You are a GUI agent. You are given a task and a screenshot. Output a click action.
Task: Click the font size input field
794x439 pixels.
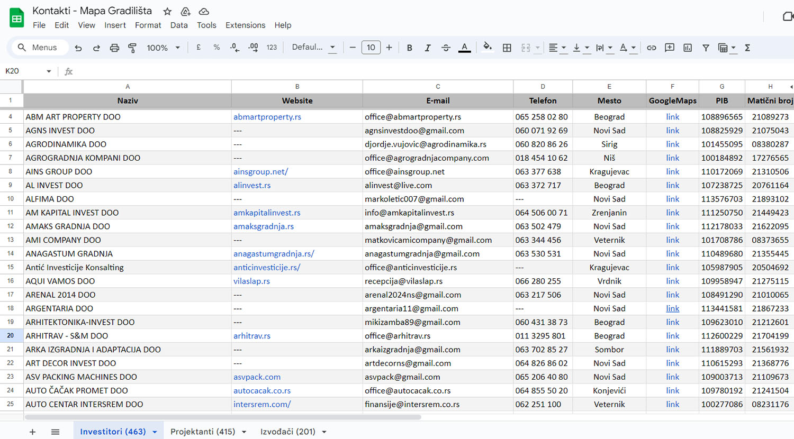[x=371, y=48]
